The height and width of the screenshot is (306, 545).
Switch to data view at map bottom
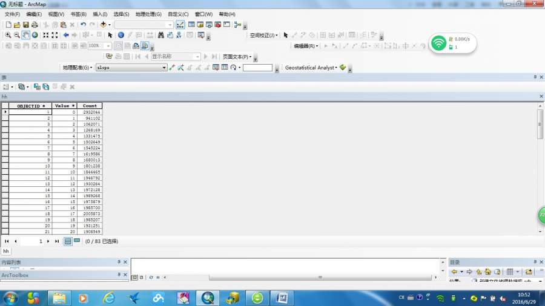click(134, 277)
